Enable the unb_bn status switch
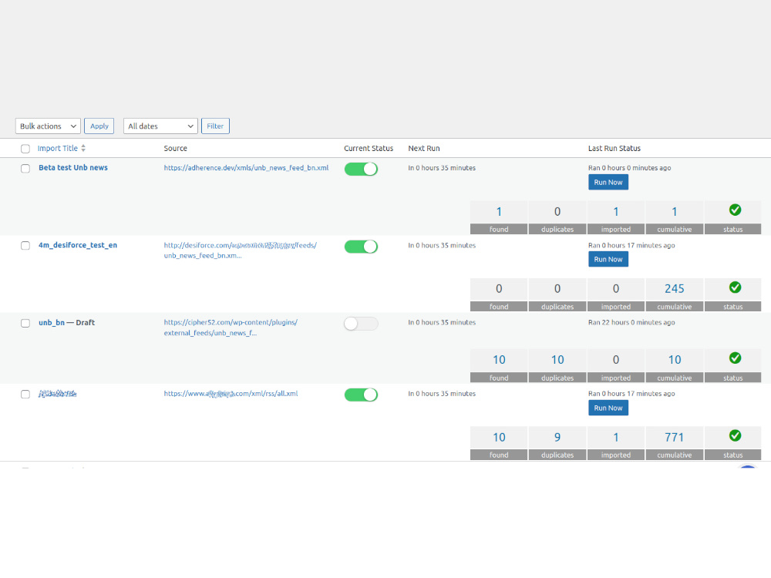This screenshot has height=578, width=771. point(361,324)
